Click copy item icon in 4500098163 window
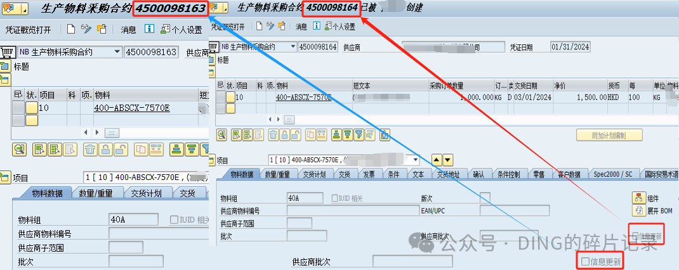The width and height of the screenshot is (679, 270). point(141,150)
